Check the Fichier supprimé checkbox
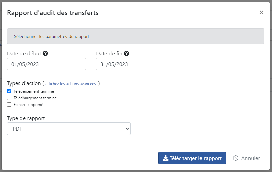The height and width of the screenshot is (172, 272). (x=9, y=105)
